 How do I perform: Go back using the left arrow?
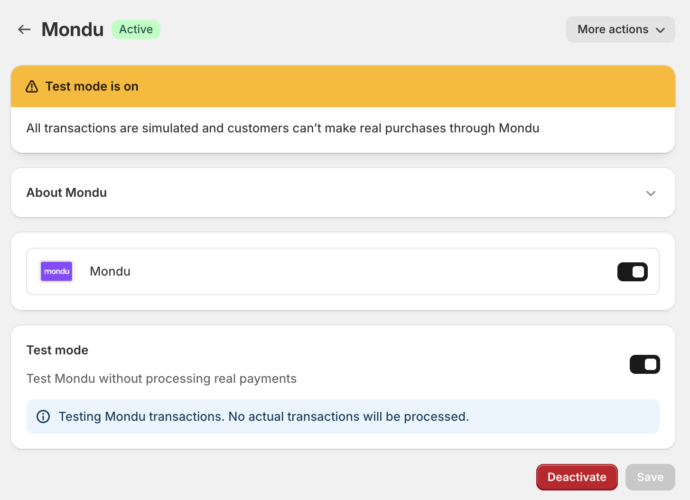pos(24,29)
